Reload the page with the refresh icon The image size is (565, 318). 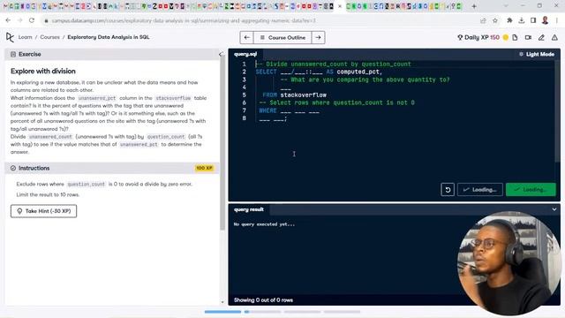click(32, 20)
